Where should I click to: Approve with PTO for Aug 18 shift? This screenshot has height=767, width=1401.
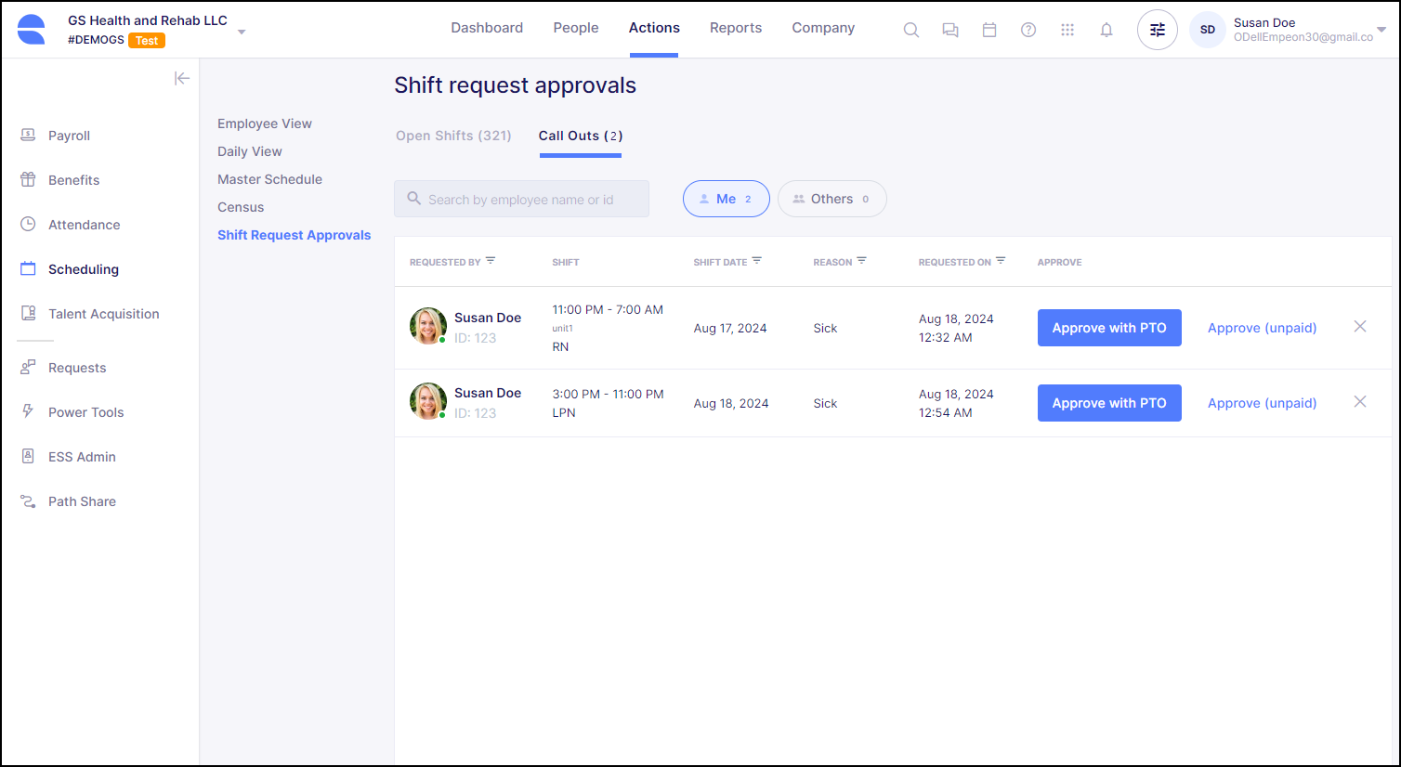[x=1109, y=403]
